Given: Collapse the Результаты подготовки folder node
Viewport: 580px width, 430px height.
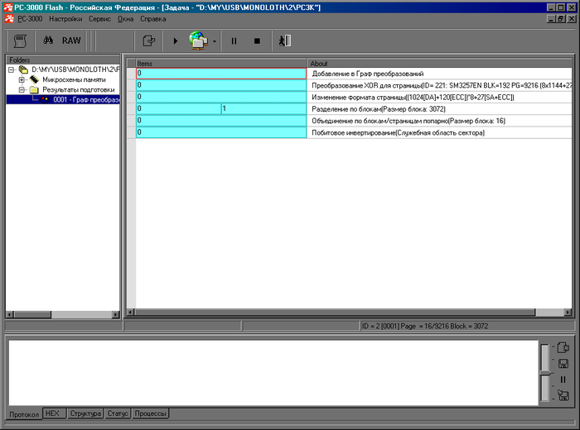Looking at the screenshot, I should (22, 89).
